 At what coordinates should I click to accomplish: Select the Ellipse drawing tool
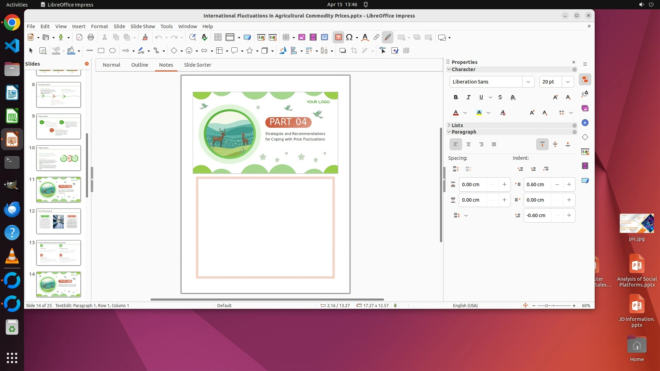pyautogui.click(x=112, y=51)
